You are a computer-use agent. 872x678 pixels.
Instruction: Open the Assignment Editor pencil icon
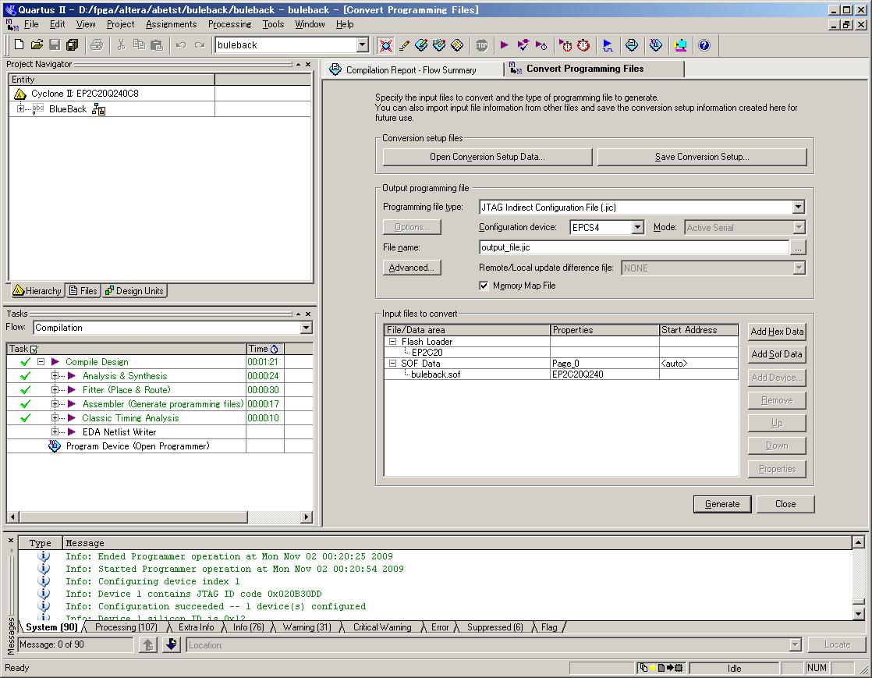pyautogui.click(x=404, y=45)
